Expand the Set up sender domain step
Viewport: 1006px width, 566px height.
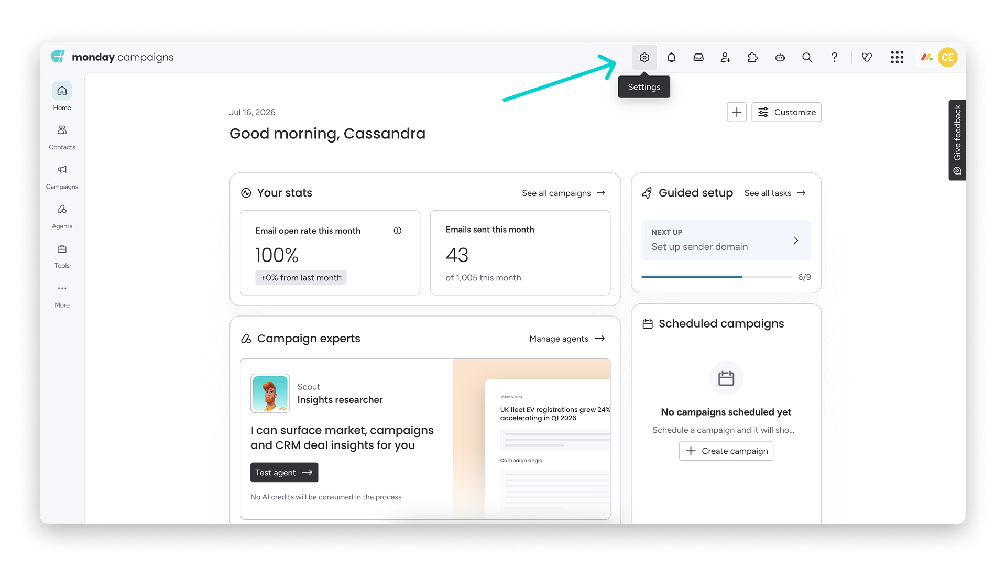(726, 241)
